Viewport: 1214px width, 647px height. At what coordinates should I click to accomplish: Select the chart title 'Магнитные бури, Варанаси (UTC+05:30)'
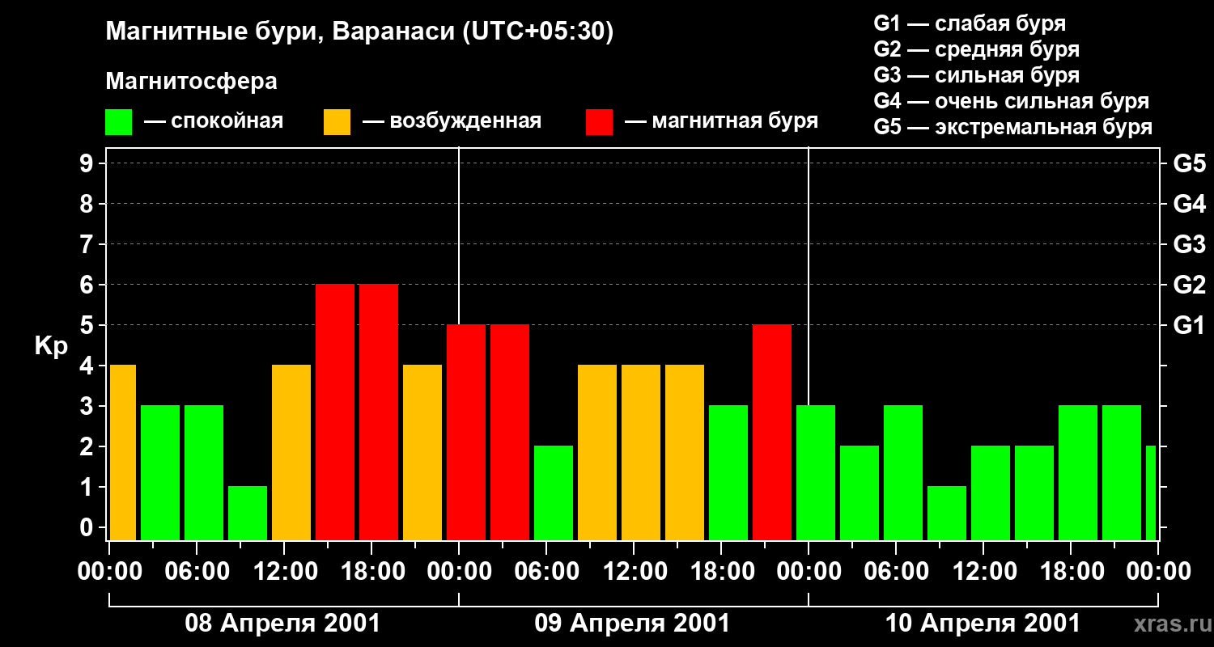pyautogui.click(x=359, y=32)
